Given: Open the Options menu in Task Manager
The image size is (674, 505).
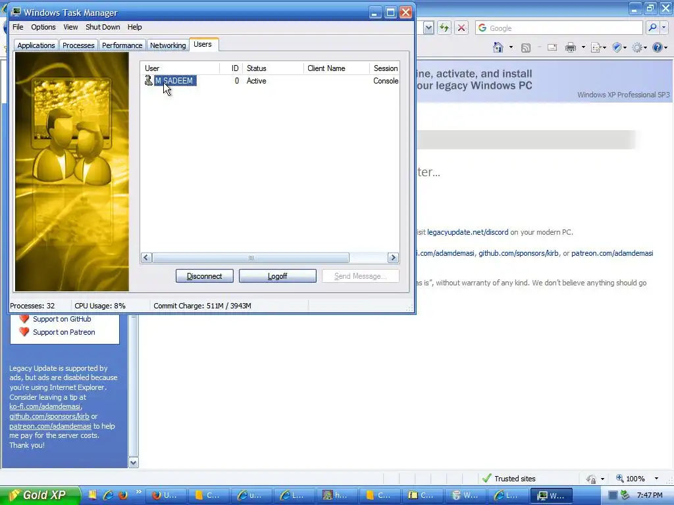Looking at the screenshot, I should pyautogui.click(x=43, y=27).
